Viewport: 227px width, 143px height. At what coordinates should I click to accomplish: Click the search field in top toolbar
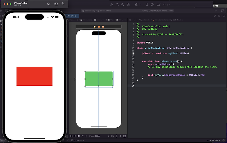tap(187, 5)
